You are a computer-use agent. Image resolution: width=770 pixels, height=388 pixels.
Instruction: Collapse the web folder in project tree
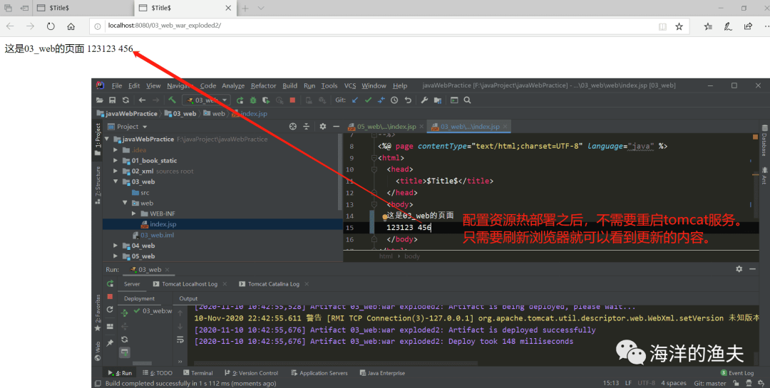[x=125, y=203]
